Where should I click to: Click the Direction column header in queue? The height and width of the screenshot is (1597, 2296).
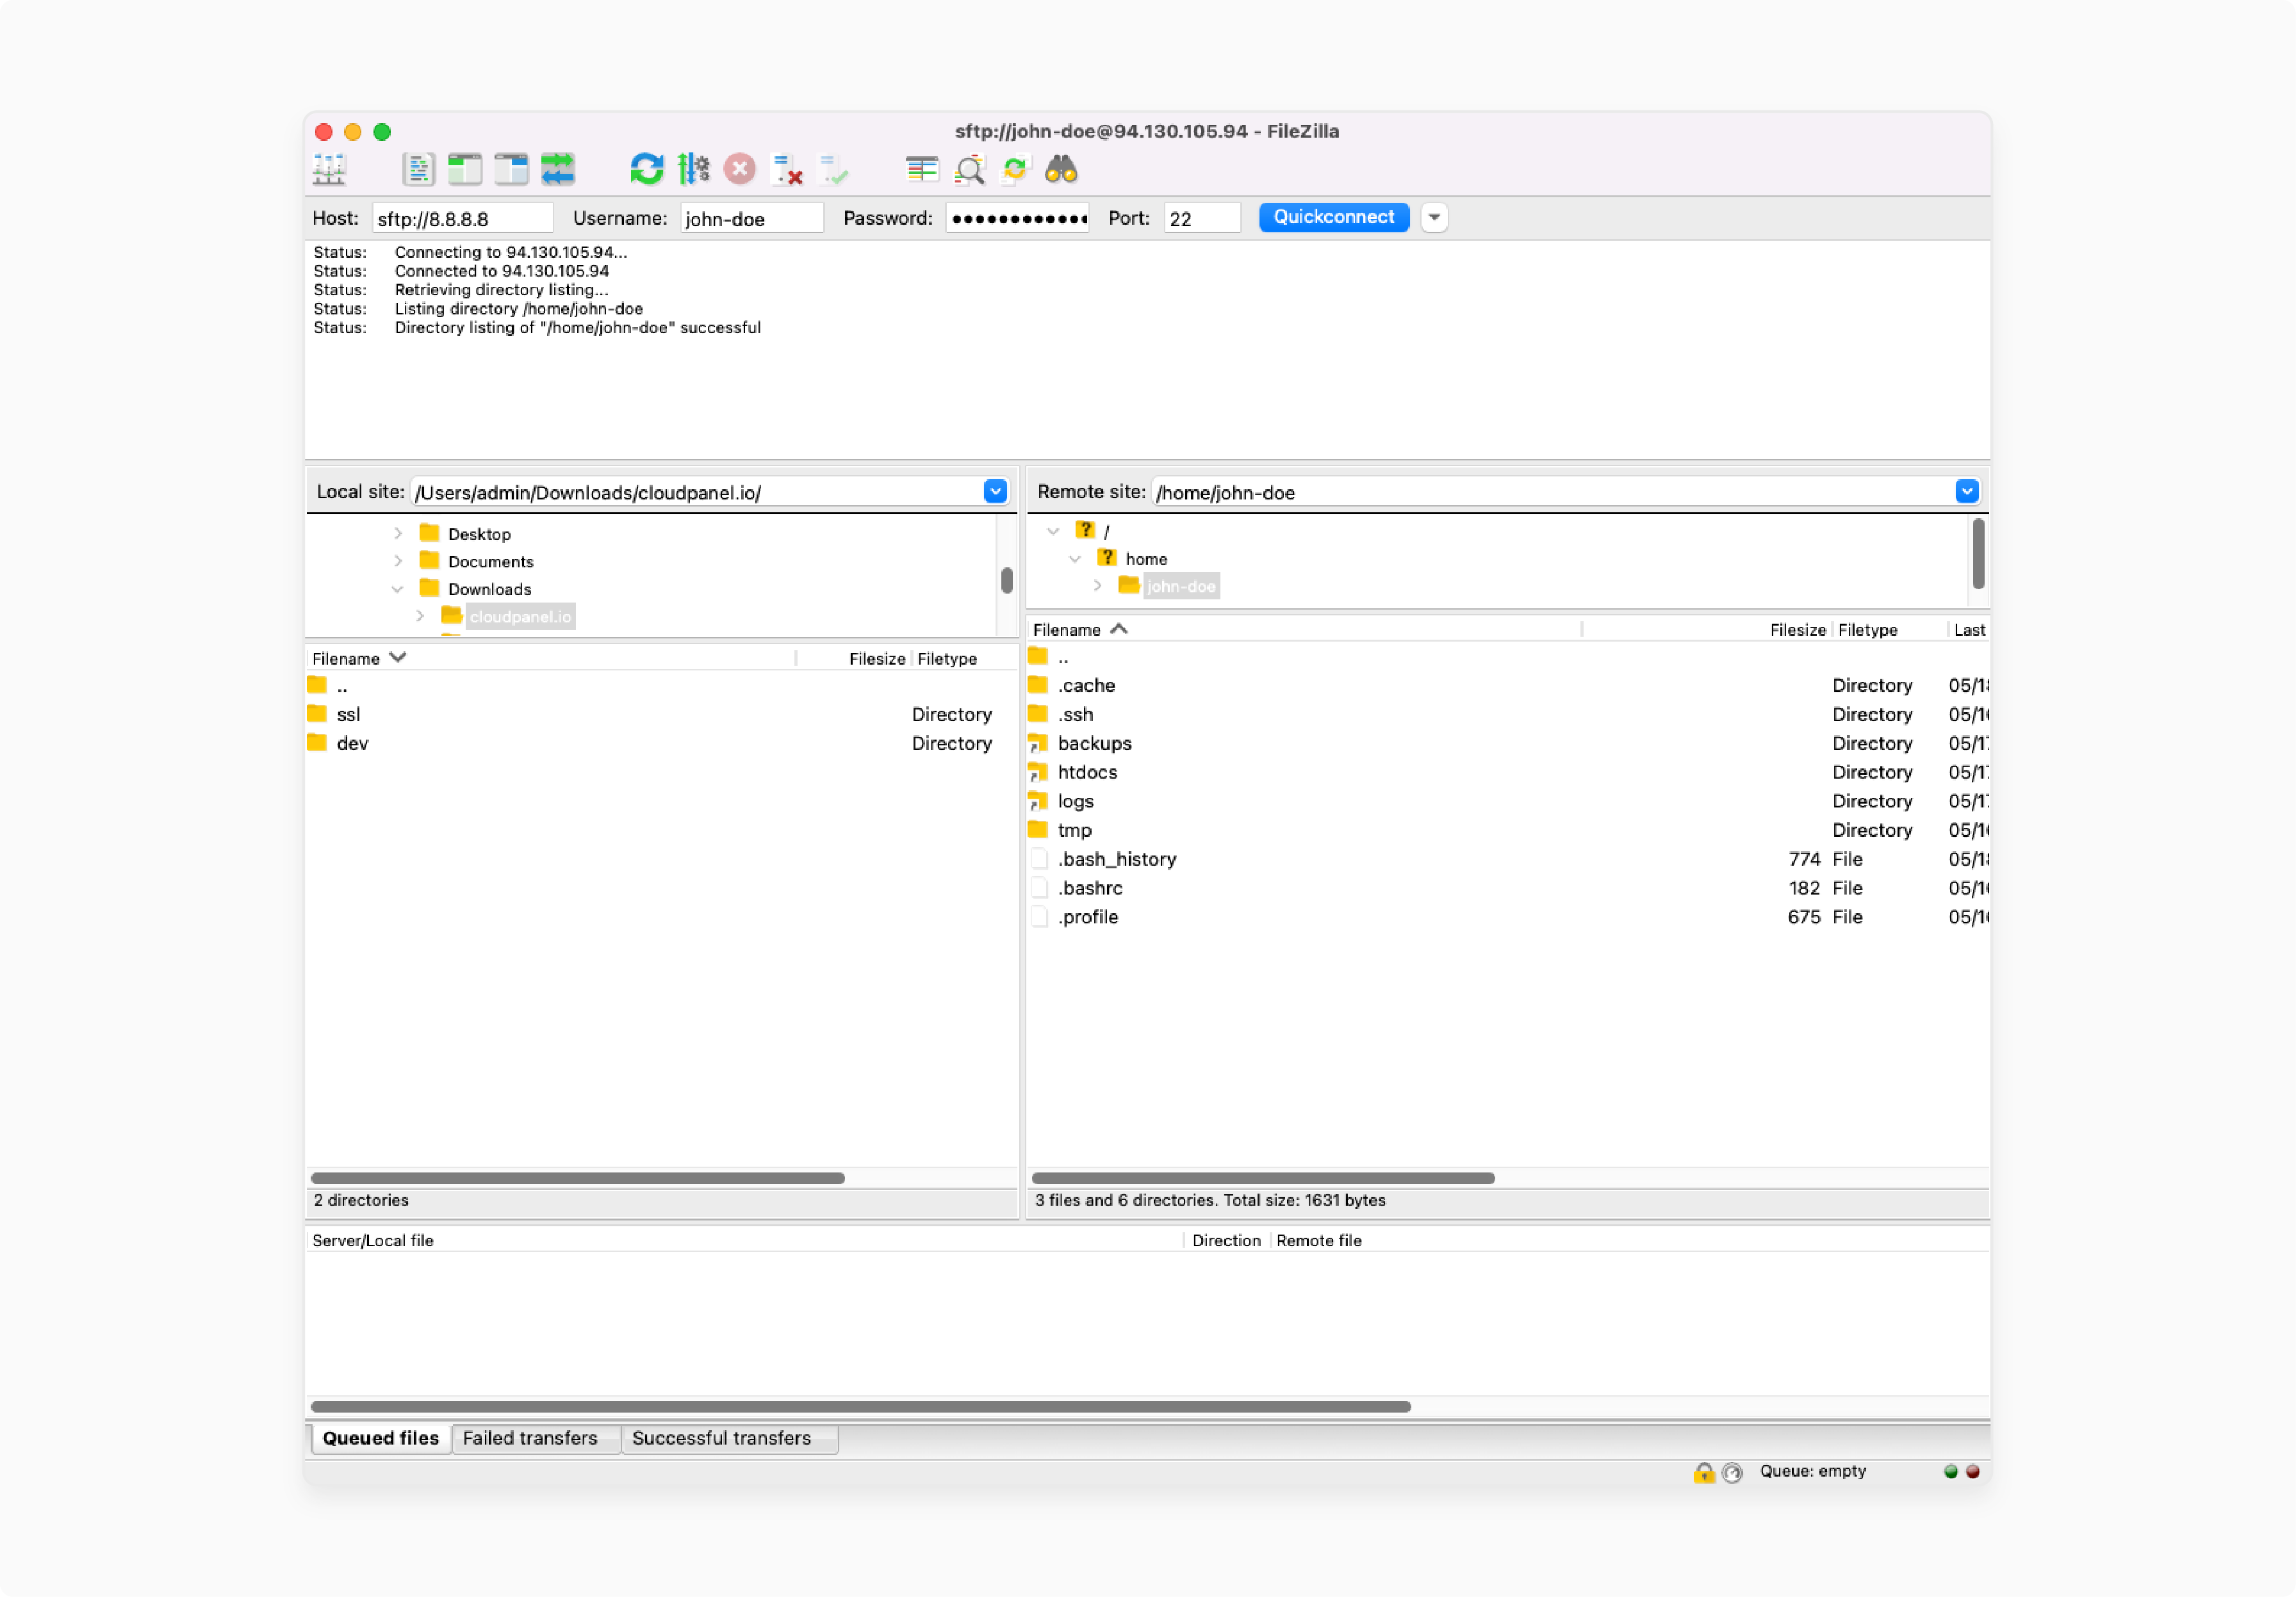click(x=1227, y=1240)
